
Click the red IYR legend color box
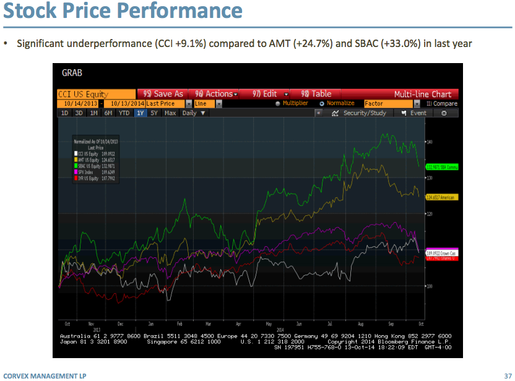click(x=76, y=178)
